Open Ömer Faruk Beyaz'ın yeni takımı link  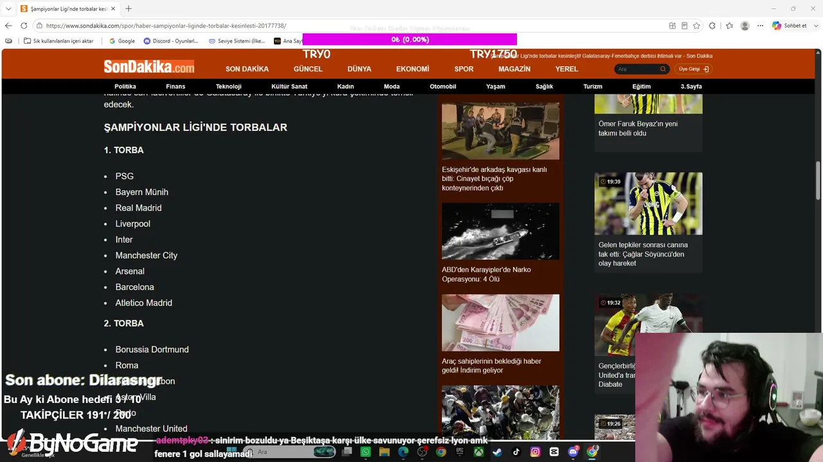point(638,128)
